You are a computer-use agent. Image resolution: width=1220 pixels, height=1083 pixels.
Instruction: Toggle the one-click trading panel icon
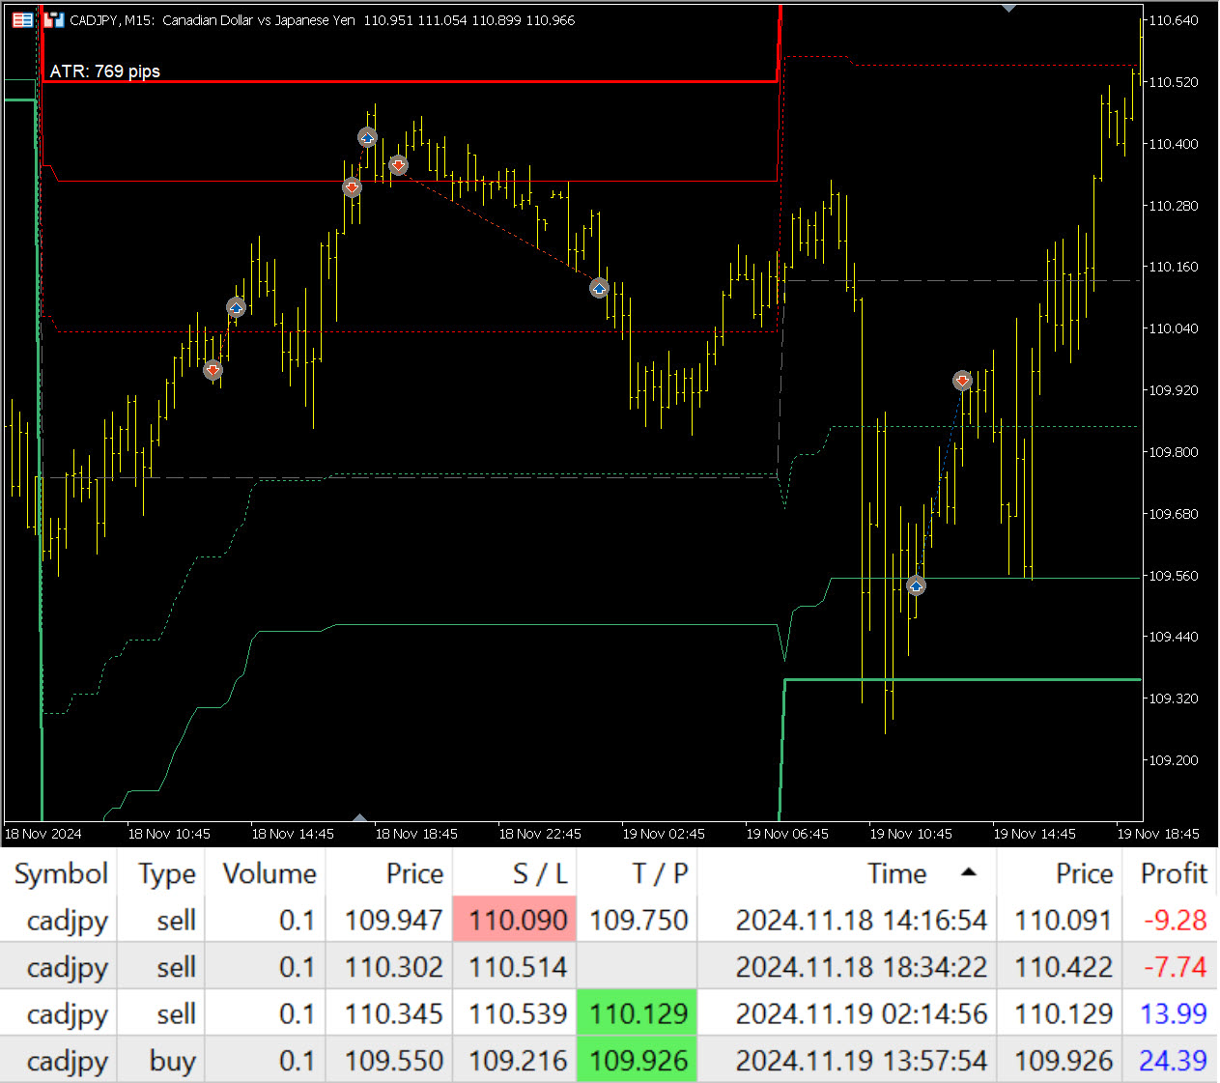(x=54, y=19)
